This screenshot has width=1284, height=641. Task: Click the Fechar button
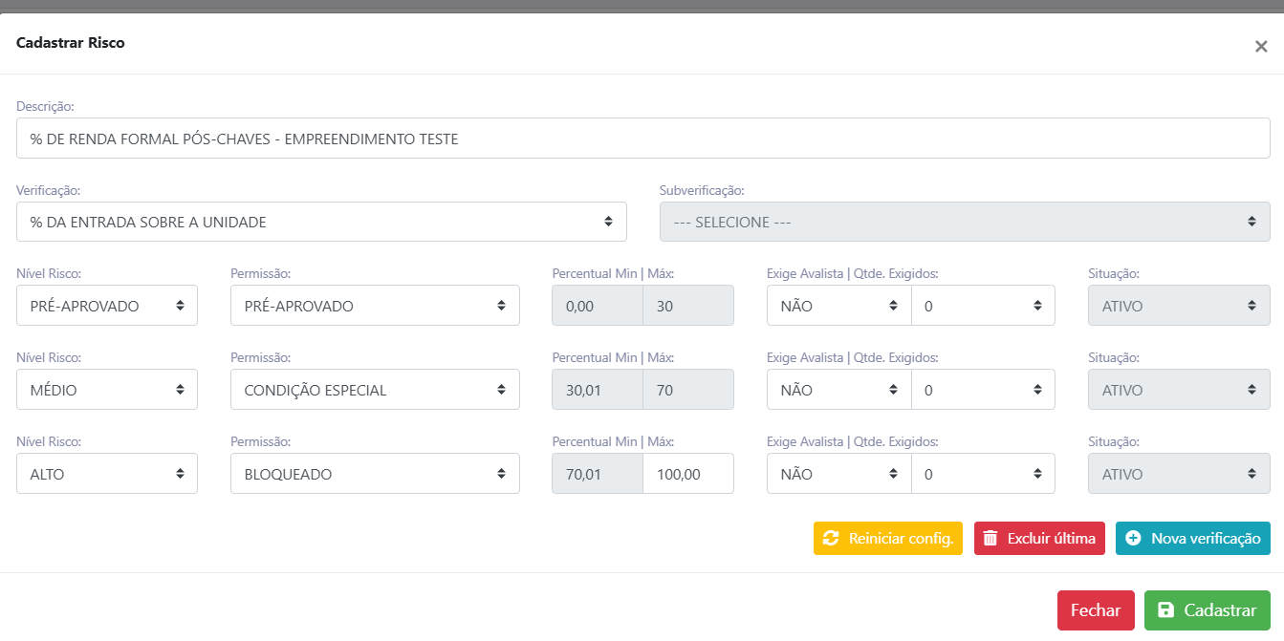(x=1096, y=610)
